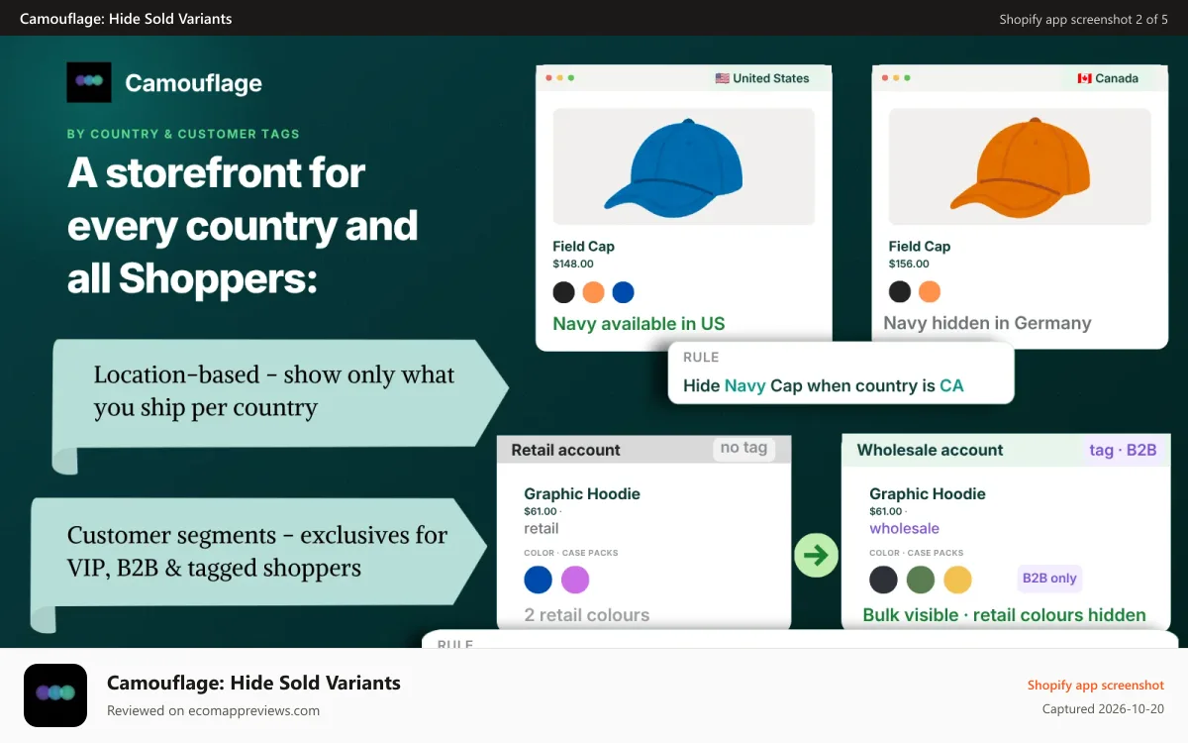1188x743 pixels.
Task: Click the red dot on United States window
Action: [x=548, y=78]
